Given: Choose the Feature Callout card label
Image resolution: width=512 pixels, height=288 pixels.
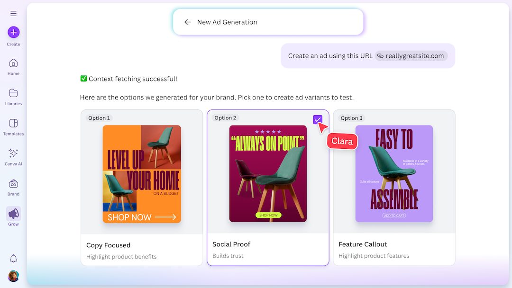Looking at the screenshot, I should [363, 244].
